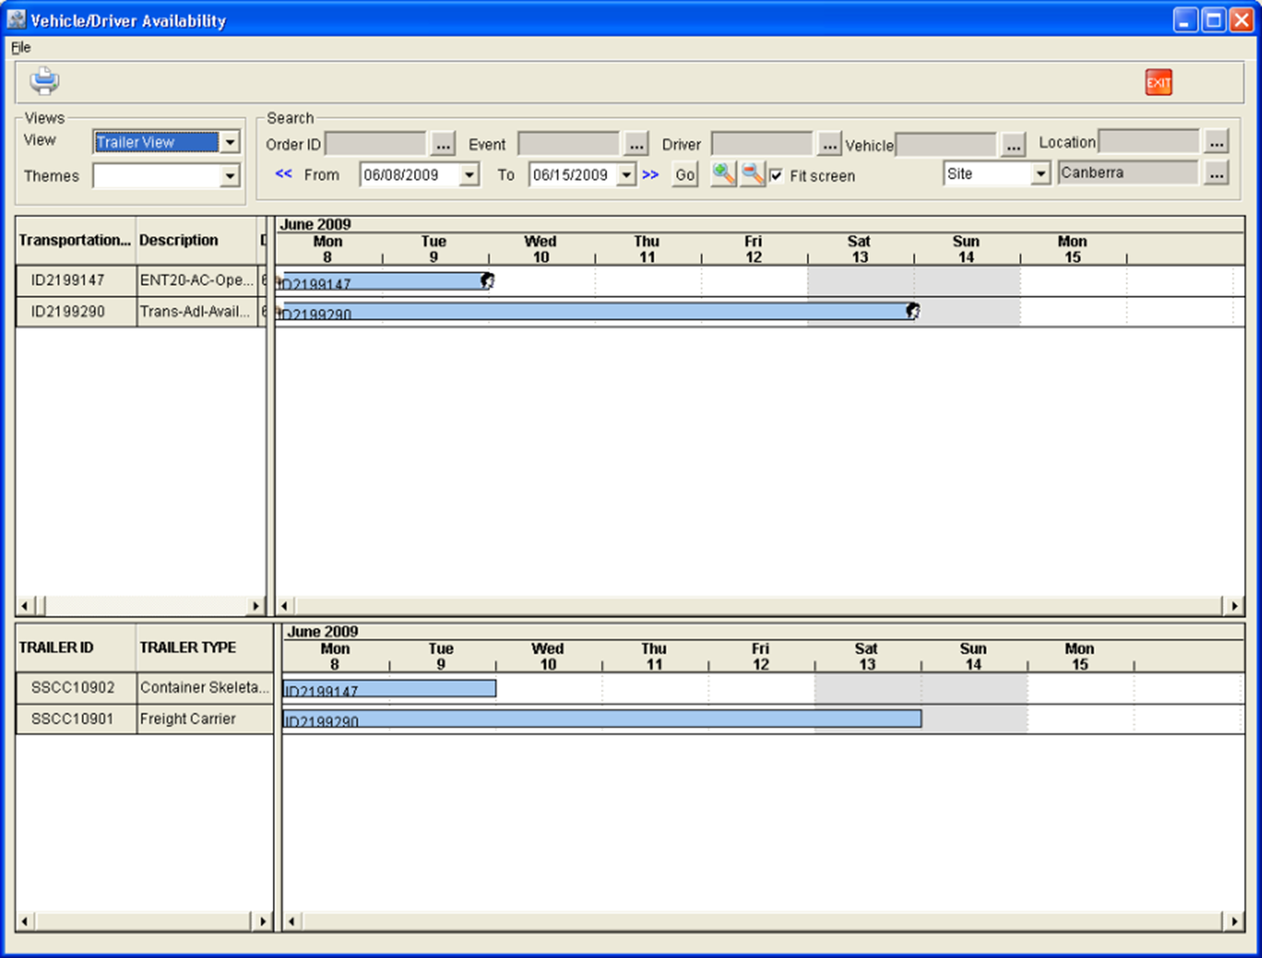Click the Event input field
This screenshot has width=1262, height=958.
pos(569,144)
